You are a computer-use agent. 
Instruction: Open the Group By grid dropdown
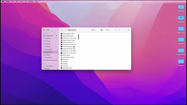(x=102, y=30)
